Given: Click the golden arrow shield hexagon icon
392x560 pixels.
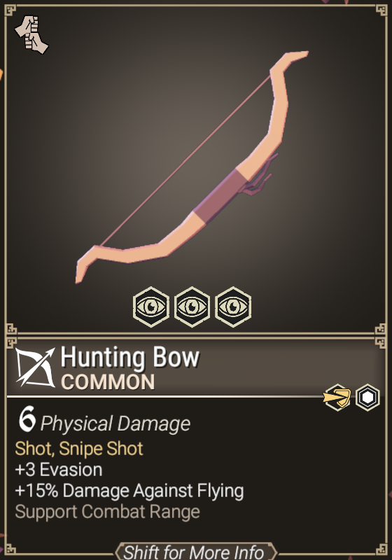Looking at the screenshot, I should tap(337, 397).
